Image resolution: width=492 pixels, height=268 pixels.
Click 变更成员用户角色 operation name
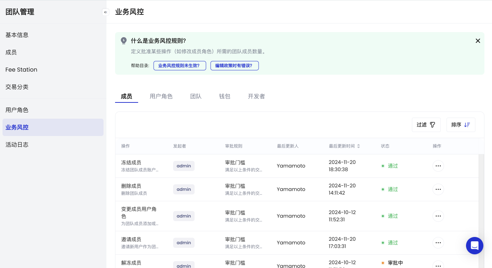[139, 213]
